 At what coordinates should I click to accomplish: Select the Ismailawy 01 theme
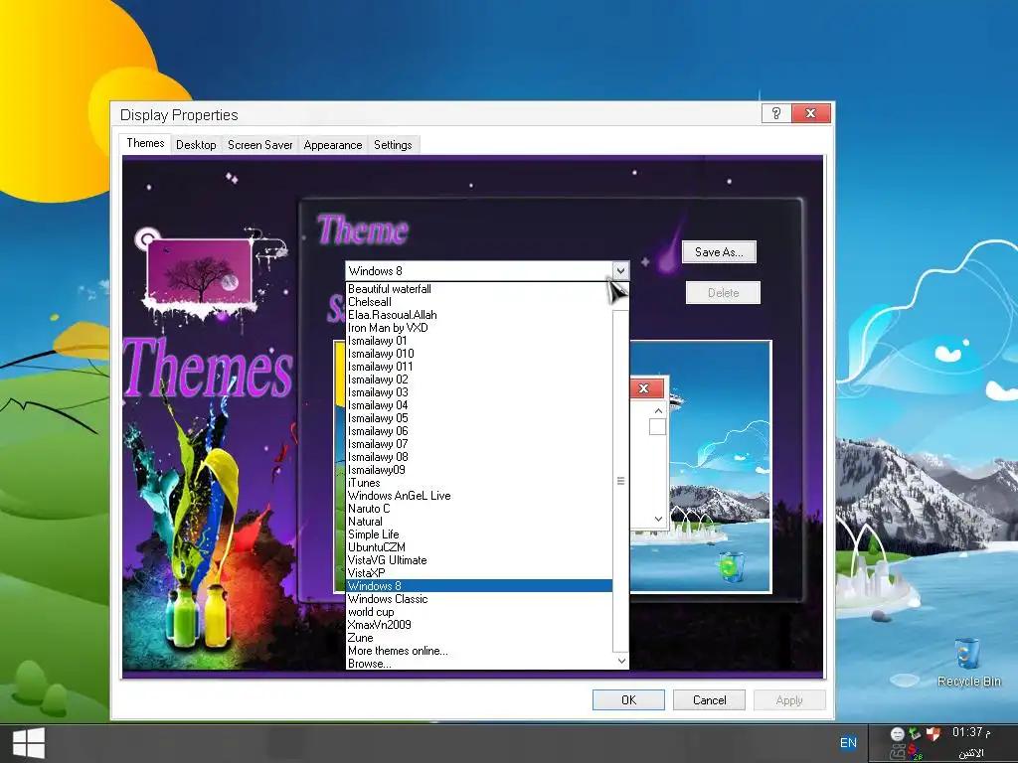click(480, 341)
